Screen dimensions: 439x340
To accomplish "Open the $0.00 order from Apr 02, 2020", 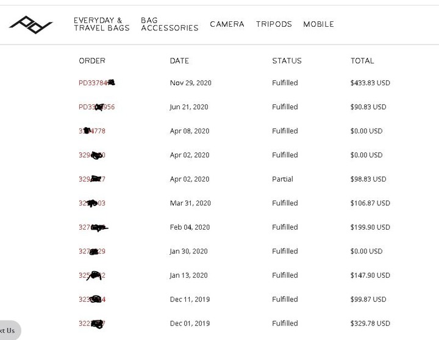I will point(92,155).
